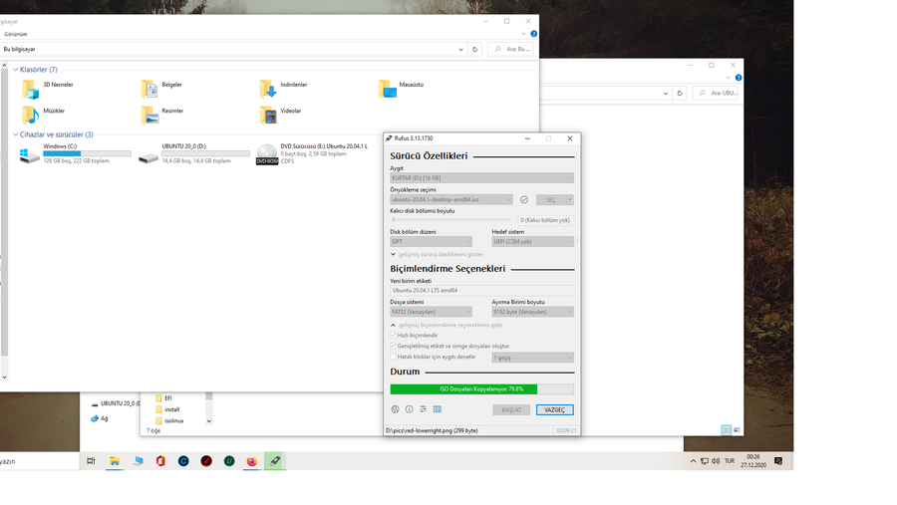Open Rufus language globe icon
Image resolution: width=897 pixels, height=505 pixels.
(396, 409)
